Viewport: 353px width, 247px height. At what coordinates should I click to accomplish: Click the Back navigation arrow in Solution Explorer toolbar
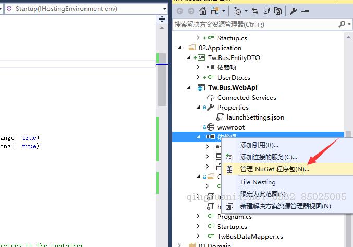(180, 11)
